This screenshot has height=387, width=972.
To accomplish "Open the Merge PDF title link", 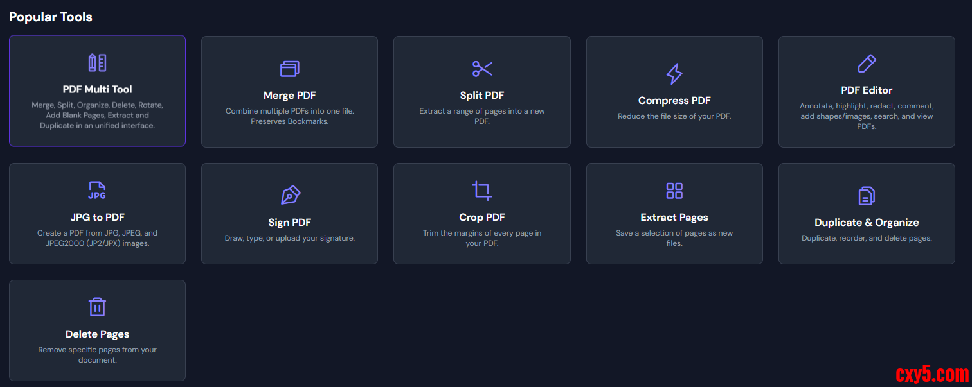I will click(x=290, y=96).
